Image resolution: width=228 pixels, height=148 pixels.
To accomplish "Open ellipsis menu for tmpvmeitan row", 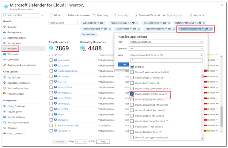I will coord(218,60).
